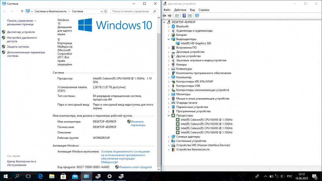Collapse the Видеоадаптеры node
The width and height of the screenshot is (322, 181).
pos(168,39)
